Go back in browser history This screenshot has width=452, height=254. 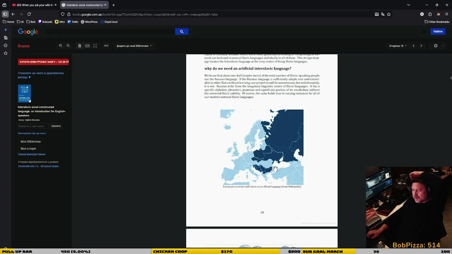click(13, 14)
